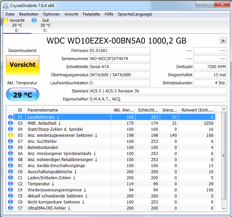232x217 pixels.
Task: Minimize the CrystalDiskInfo window
Action: pos(201,4)
